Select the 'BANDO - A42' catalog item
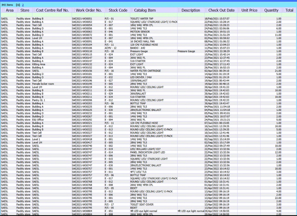297x216 pixels. 138,48
